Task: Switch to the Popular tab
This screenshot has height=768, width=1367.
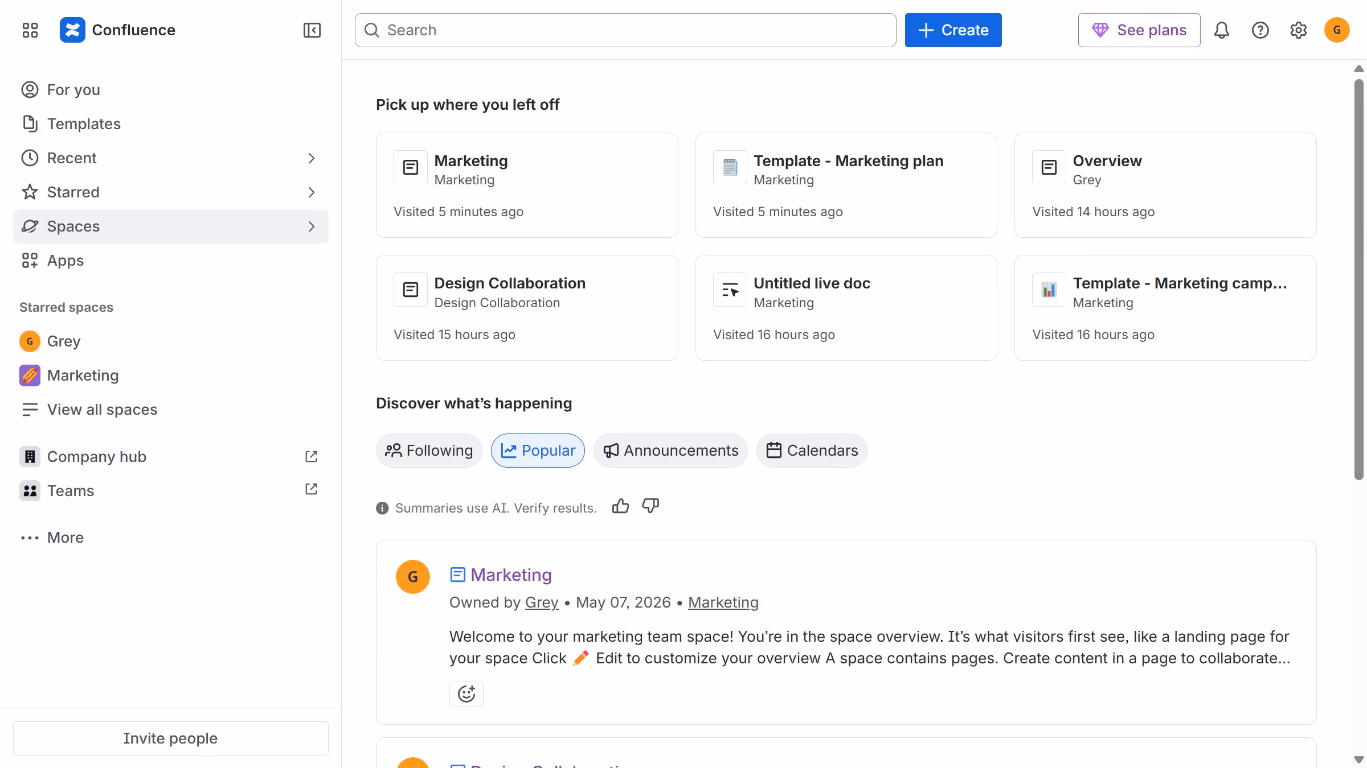Action: pyautogui.click(x=538, y=451)
